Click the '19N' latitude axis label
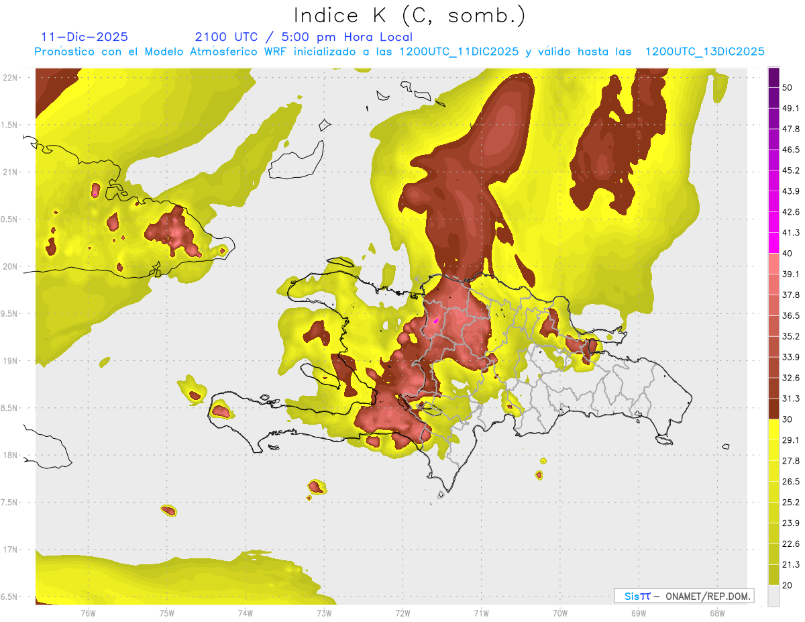Viewport: 805px width, 622px height. 11,361
